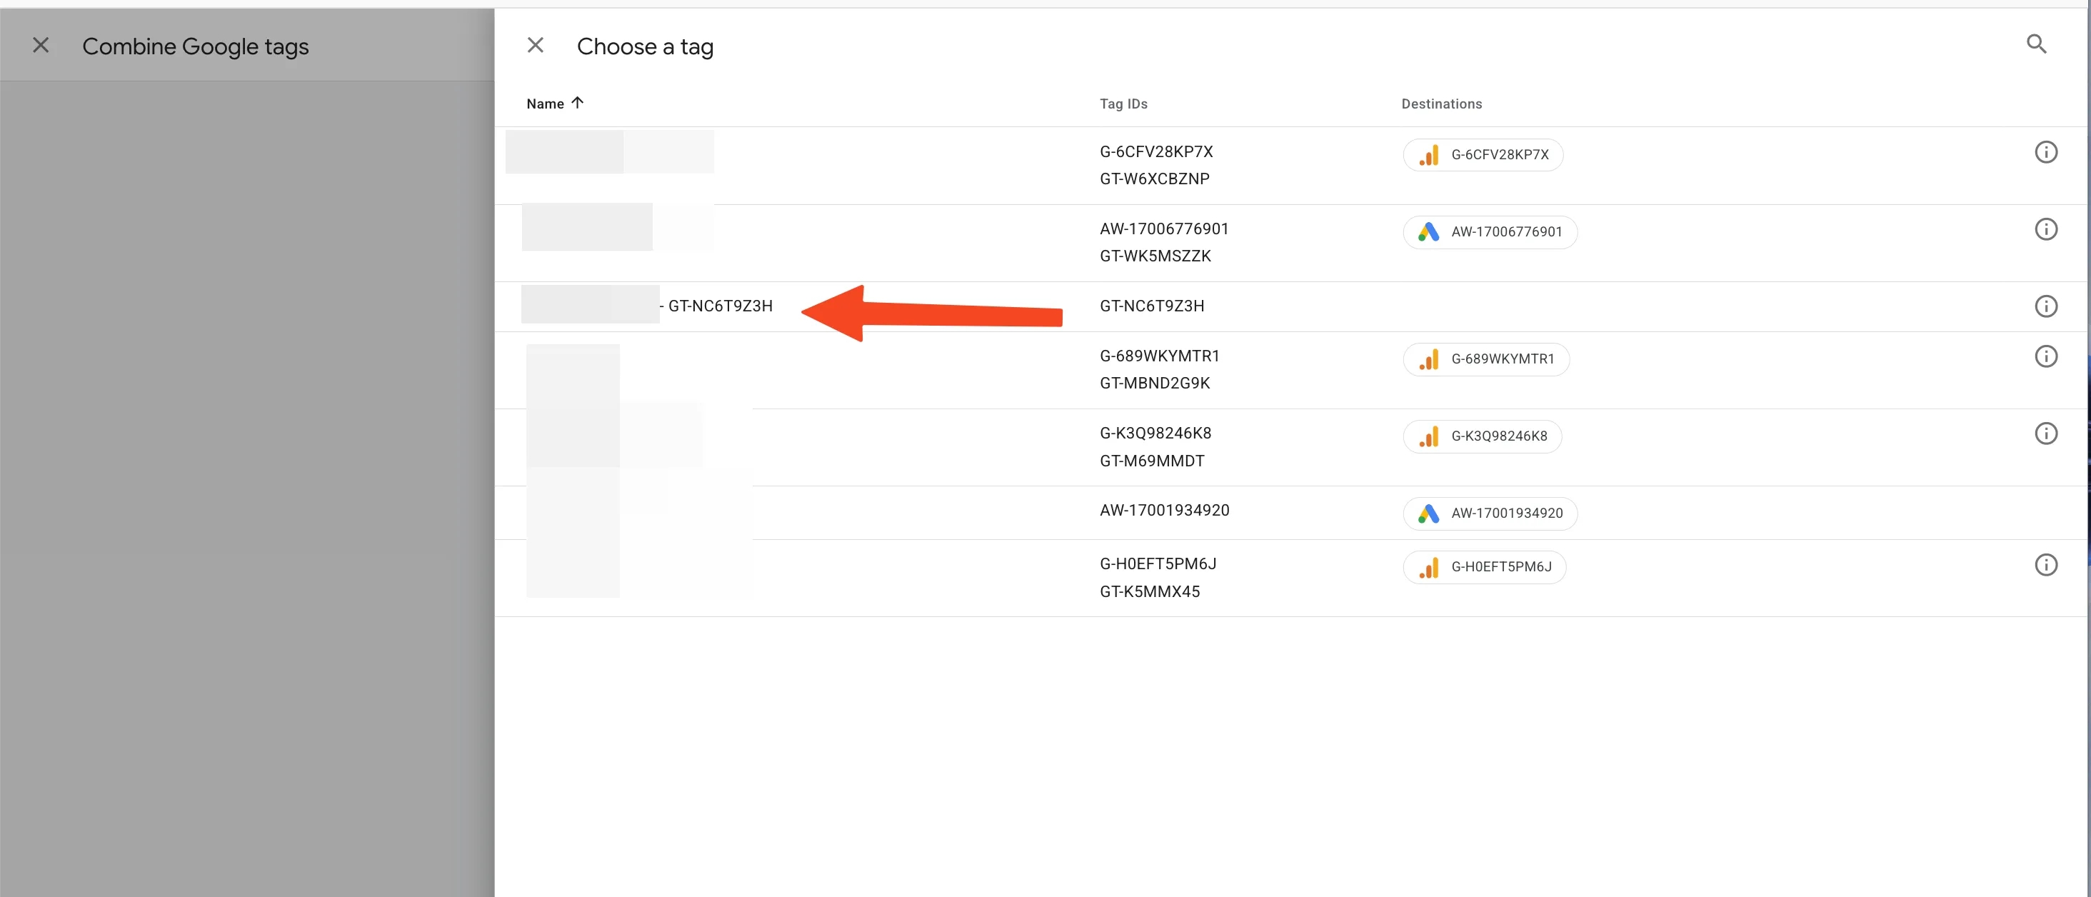Open info for the GT-NC6T9Z3H tag row
The height and width of the screenshot is (897, 2091).
[2045, 306]
